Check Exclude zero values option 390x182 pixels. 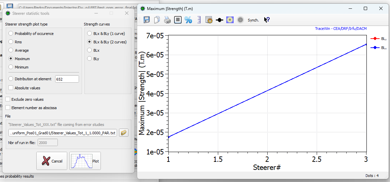click(8, 99)
